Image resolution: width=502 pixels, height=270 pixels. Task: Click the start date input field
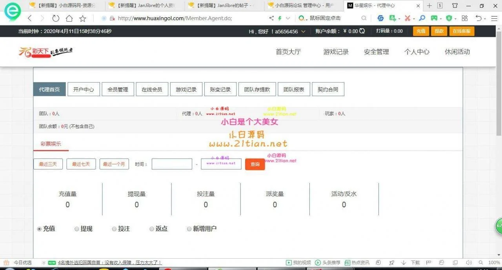tap(172, 164)
